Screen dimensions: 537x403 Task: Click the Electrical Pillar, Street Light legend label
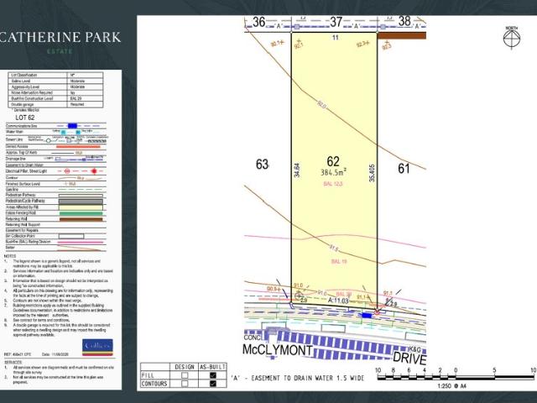click(26, 171)
